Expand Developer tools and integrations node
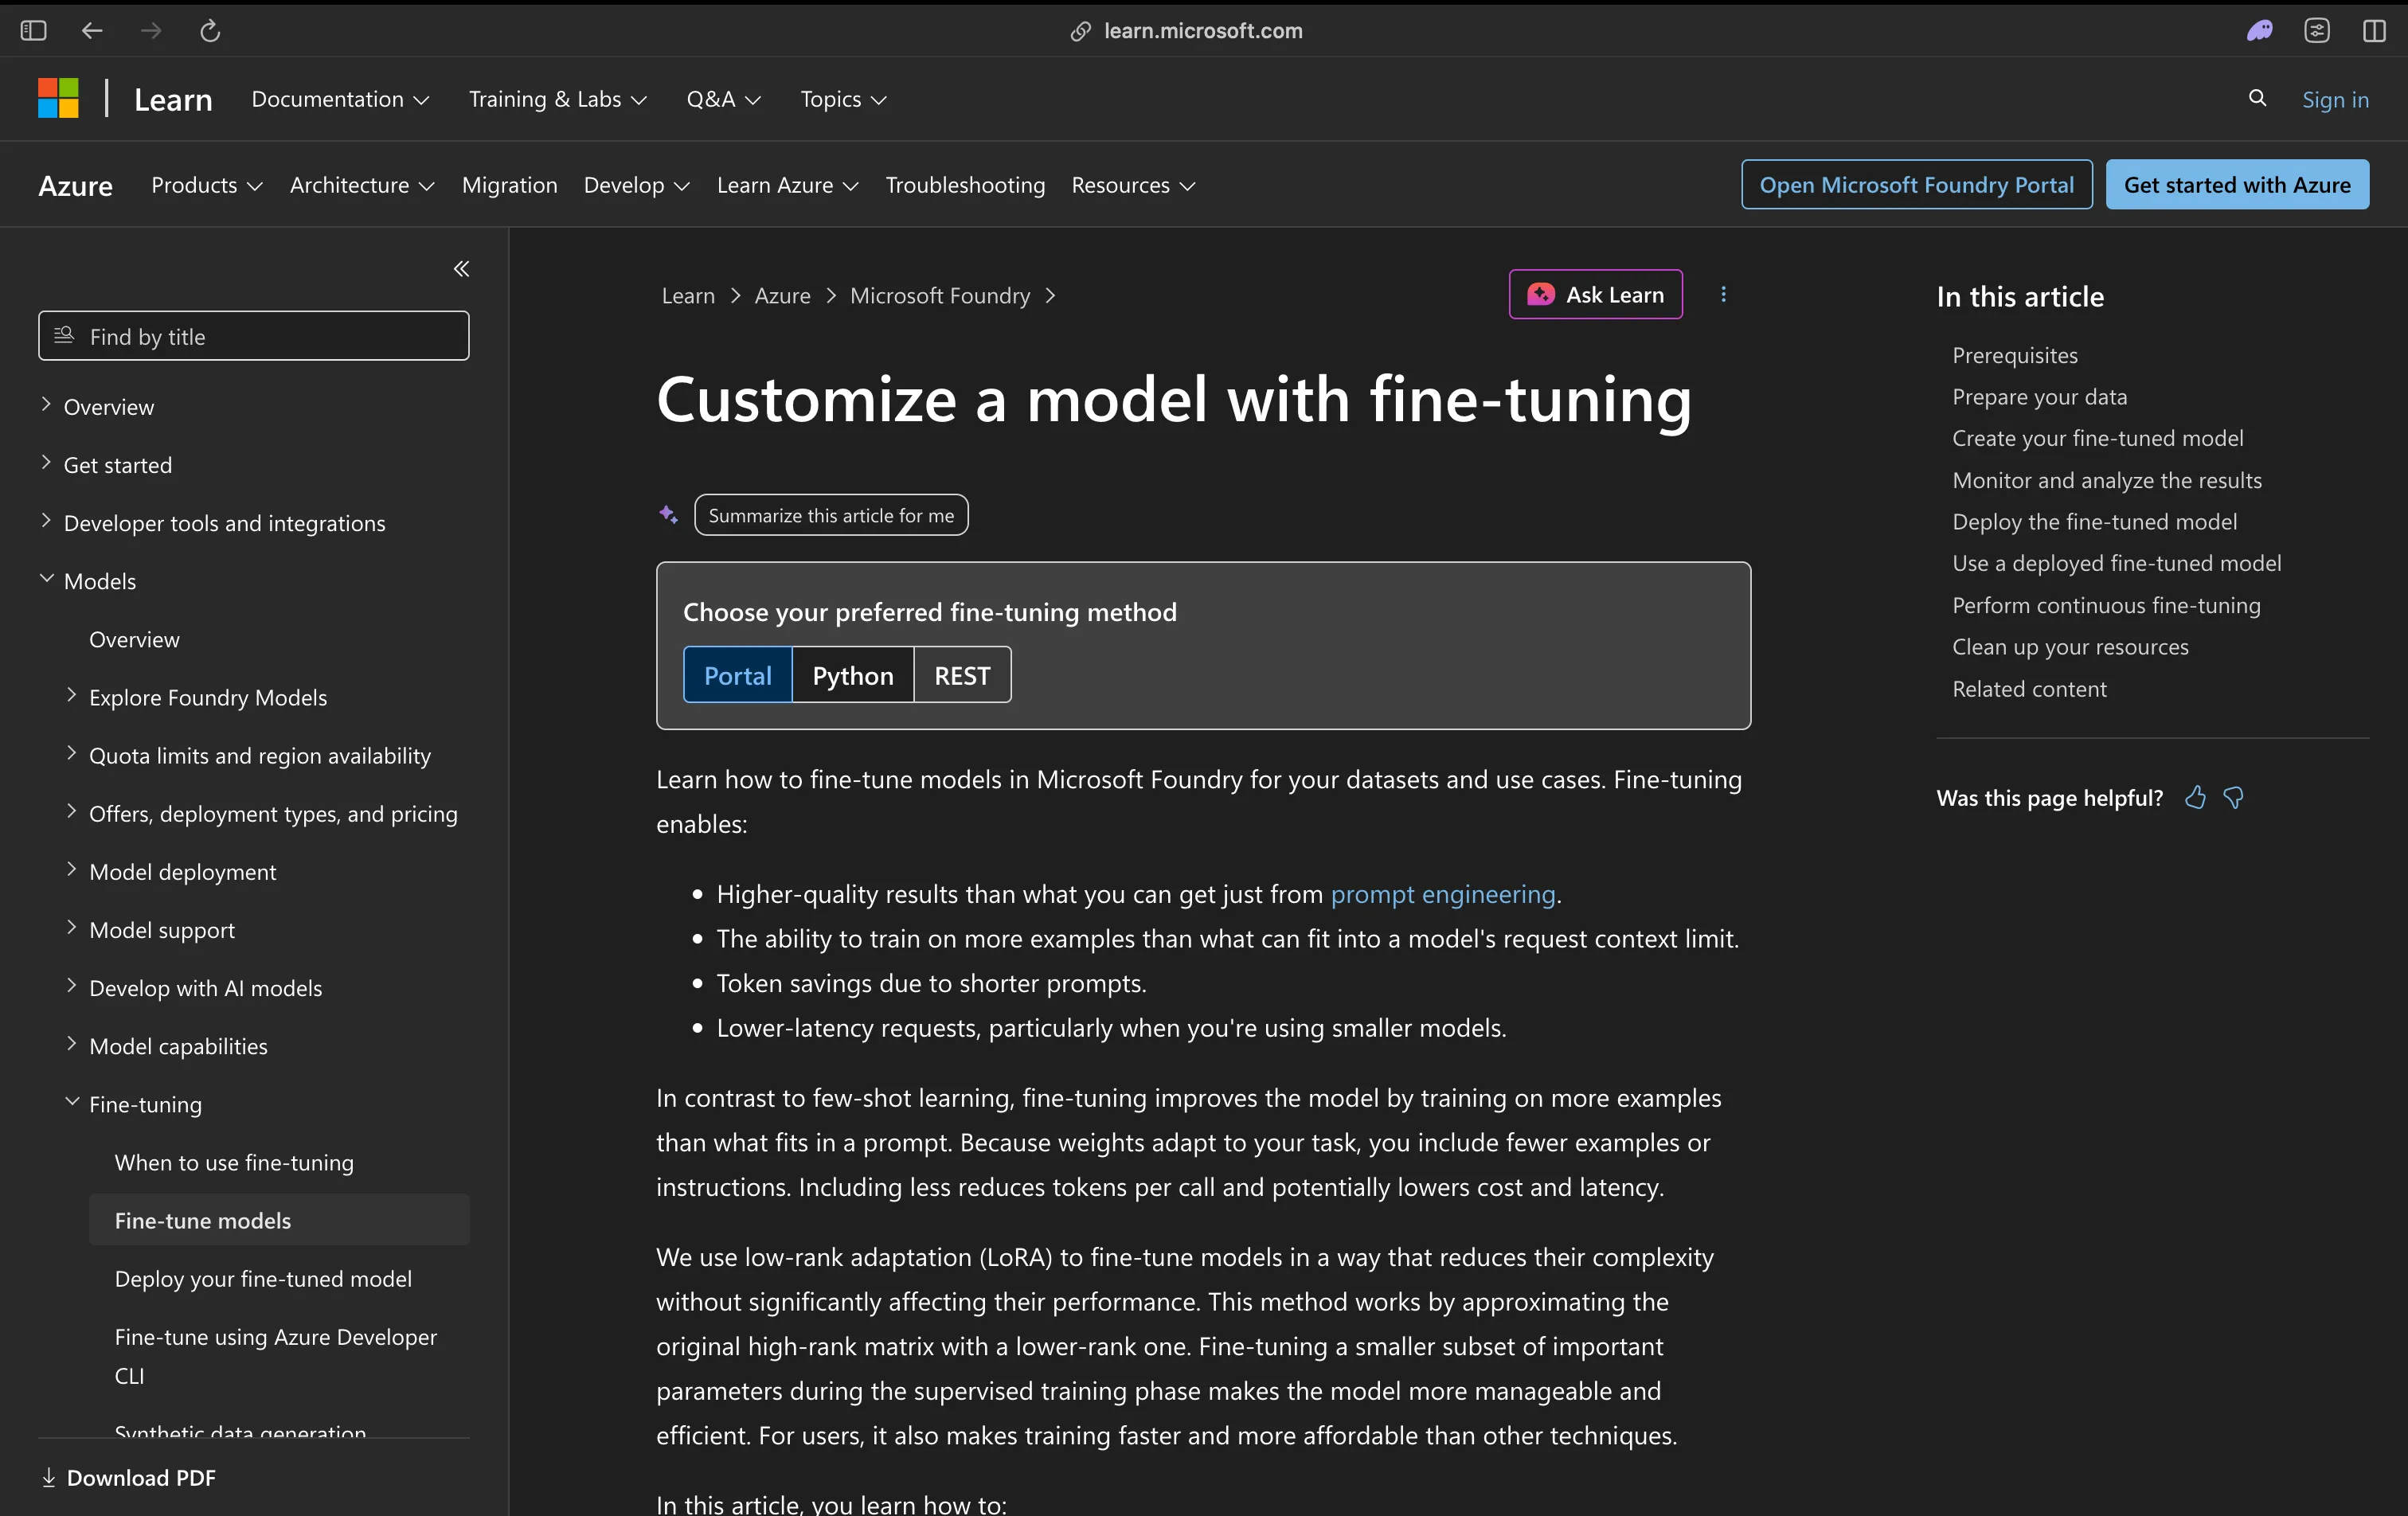This screenshot has width=2408, height=1516. point(46,521)
